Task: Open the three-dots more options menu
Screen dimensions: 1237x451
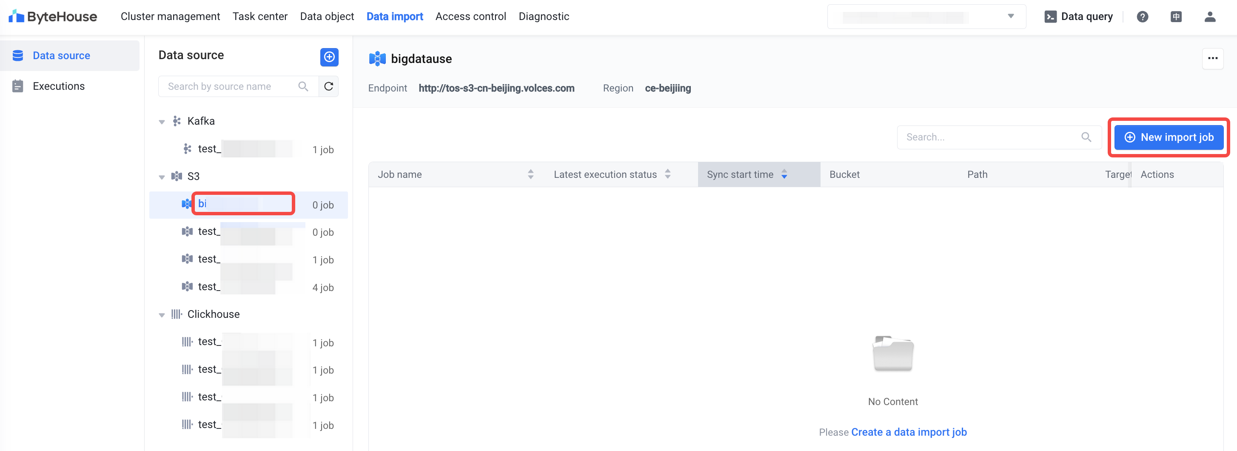Action: coord(1212,59)
